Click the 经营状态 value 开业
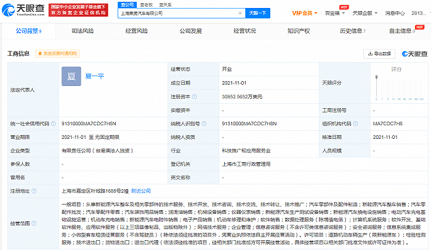The image size is (431, 250). (x=227, y=69)
